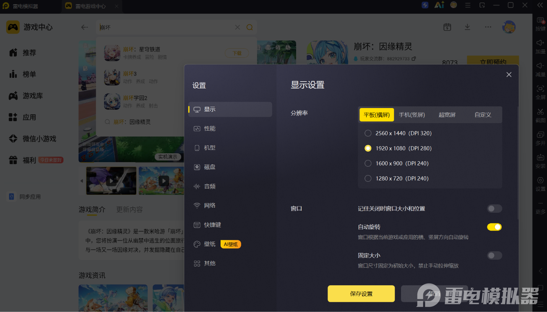
Task: Select the 1280 x 720 resolution option
Action: click(368, 178)
